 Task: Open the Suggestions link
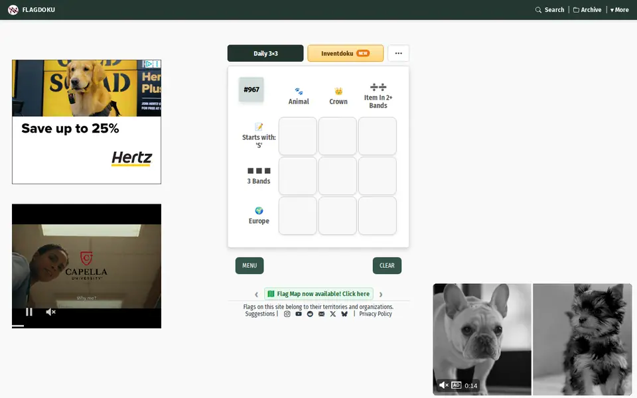pos(260,314)
